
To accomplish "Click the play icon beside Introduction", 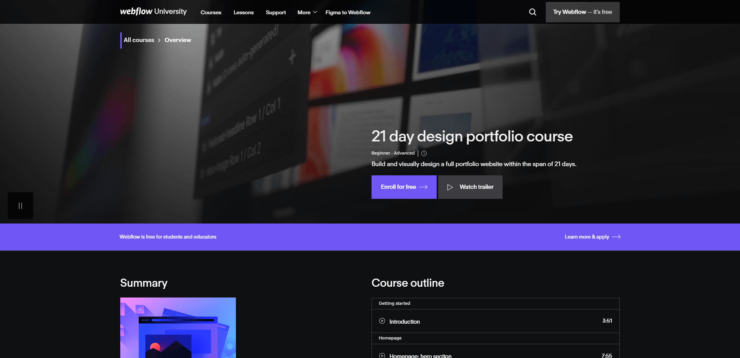I will pos(382,321).
